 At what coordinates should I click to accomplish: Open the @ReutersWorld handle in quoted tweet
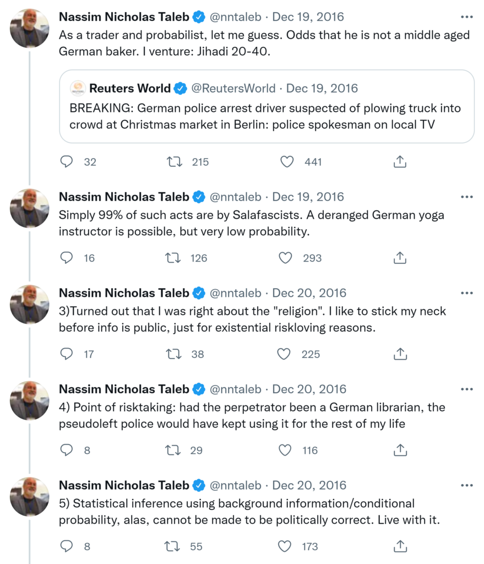tap(233, 88)
